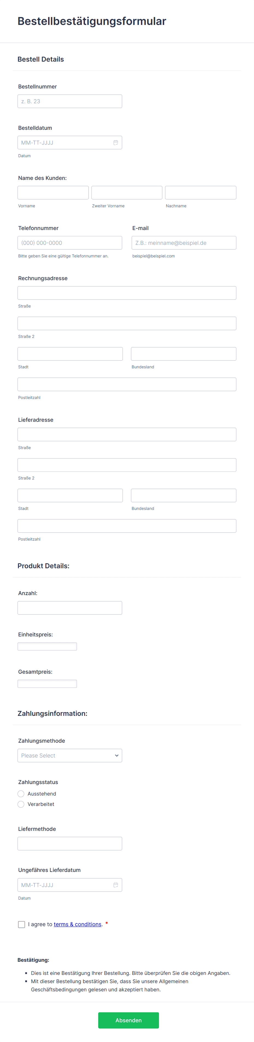Open the terms & conditions link
254x1042 pixels.
(x=78, y=924)
